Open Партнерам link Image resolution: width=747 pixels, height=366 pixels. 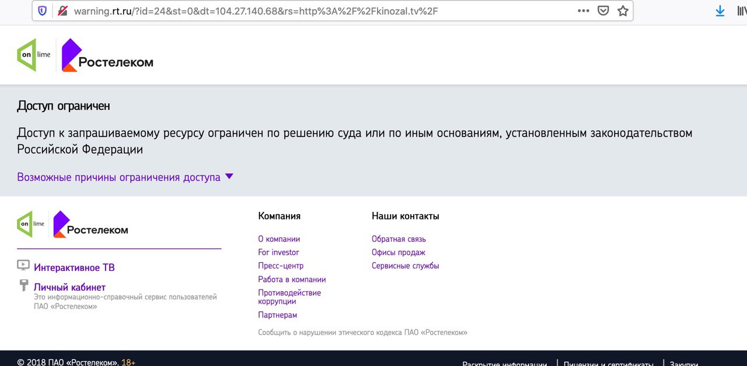(x=278, y=315)
